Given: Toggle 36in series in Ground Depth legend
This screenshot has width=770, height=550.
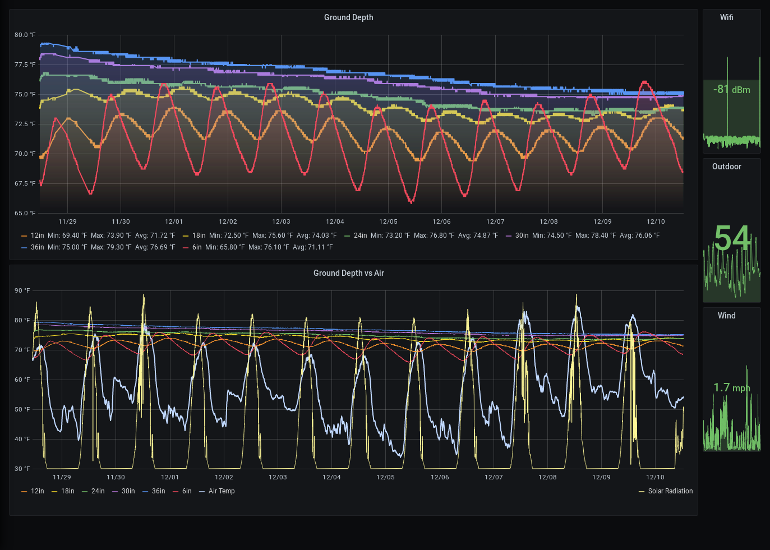Looking at the screenshot, I should coord(37,247).
